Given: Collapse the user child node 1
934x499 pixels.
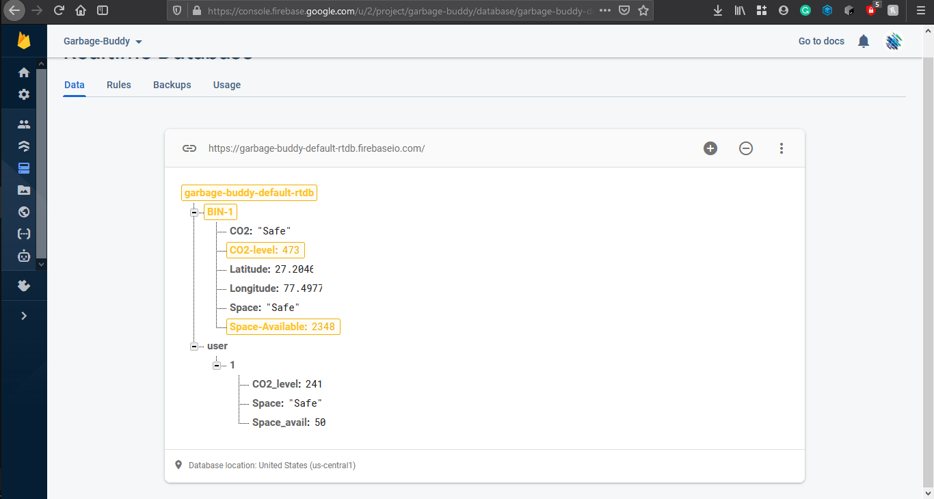Looking at the screenshot, I should coord(217,366).
